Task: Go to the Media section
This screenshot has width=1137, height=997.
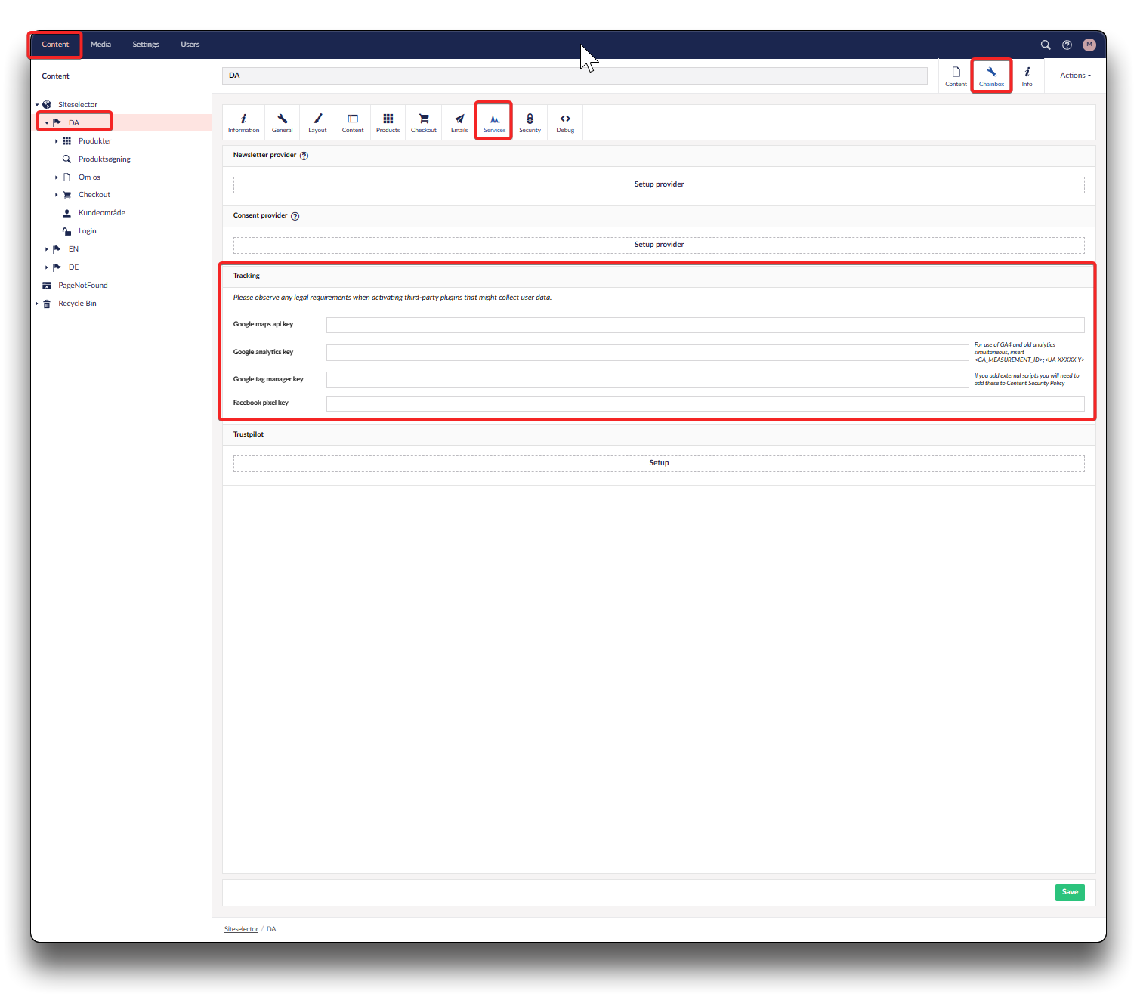Action: (x=100, y=45)
